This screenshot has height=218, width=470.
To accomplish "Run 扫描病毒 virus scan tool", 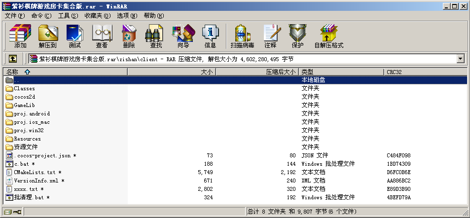I will (242, 36).
